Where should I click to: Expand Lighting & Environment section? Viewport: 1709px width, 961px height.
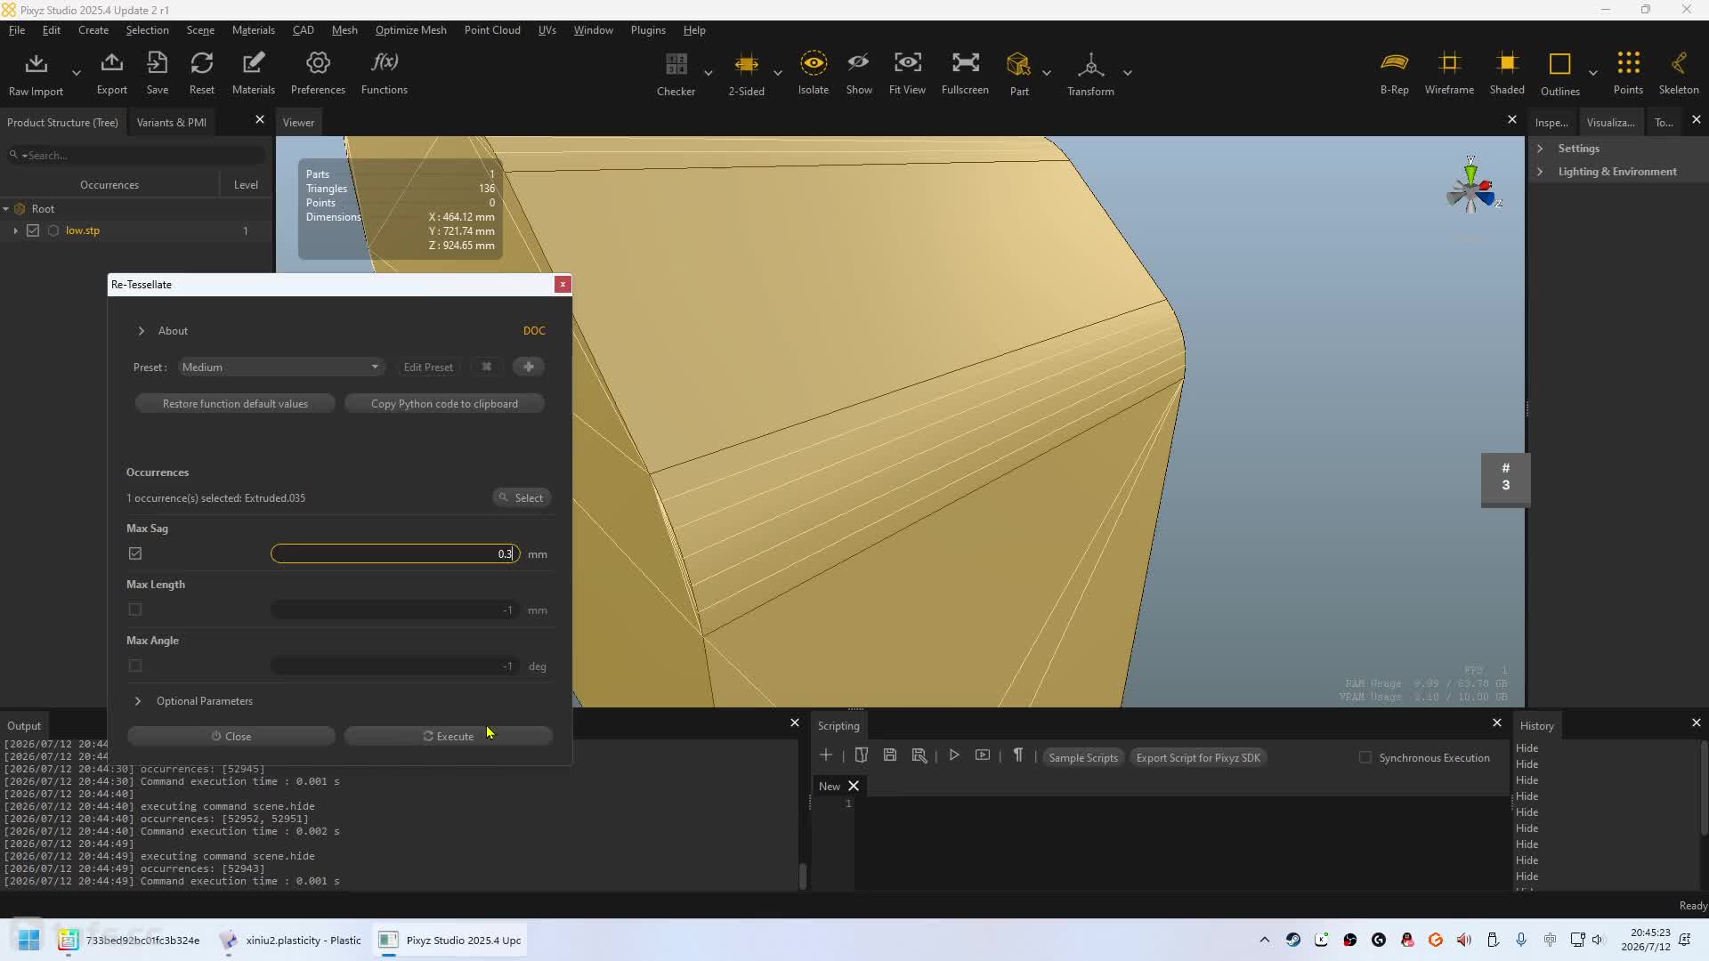pyautogui.click(x=1540, y=172)
